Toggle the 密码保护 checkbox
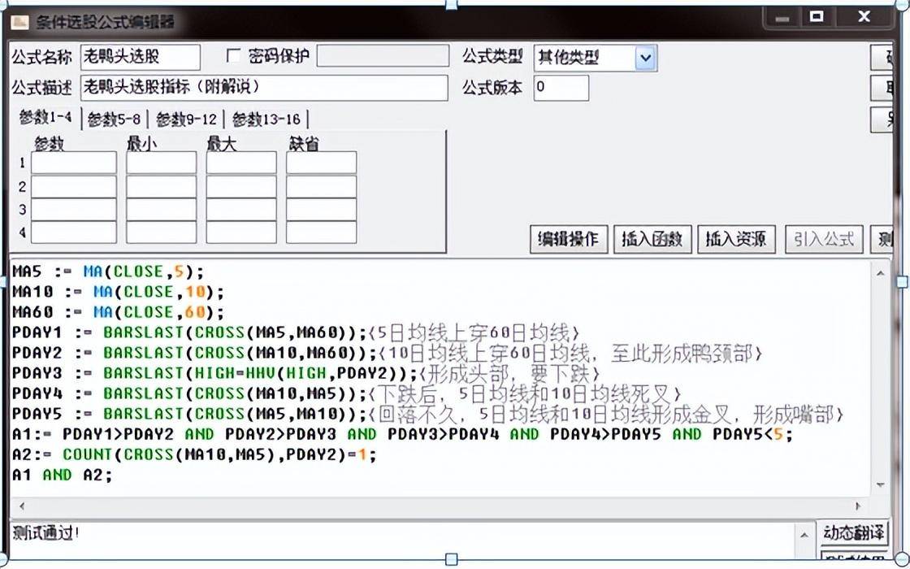 point(233,56)
